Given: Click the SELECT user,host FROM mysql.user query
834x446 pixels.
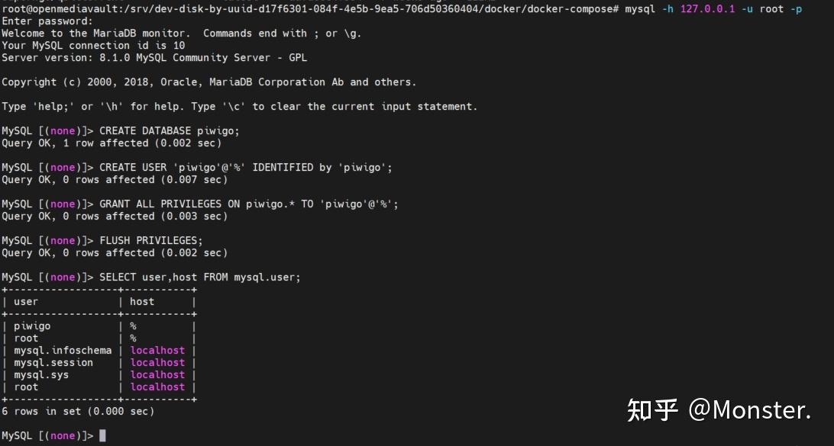Looking at the screenshot, I should (x=200, y=278).
